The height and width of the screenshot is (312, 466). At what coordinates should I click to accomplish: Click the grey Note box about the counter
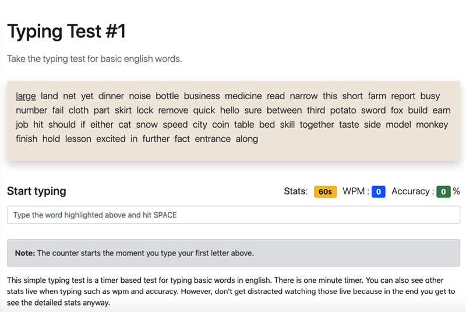233,253
